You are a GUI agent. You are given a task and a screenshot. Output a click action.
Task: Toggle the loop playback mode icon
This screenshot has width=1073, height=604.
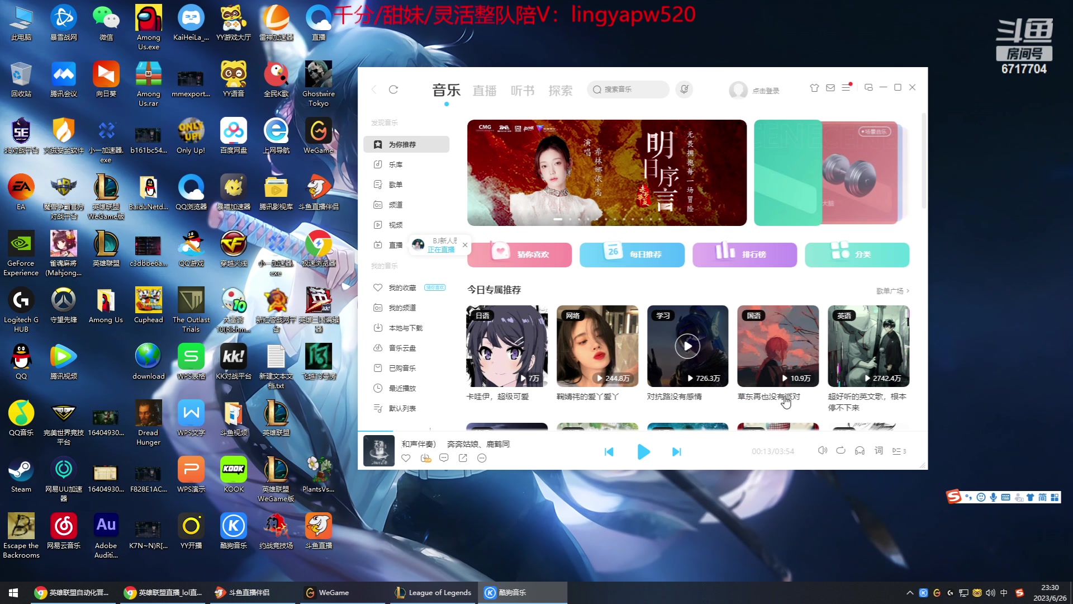(x=841, y=451)
